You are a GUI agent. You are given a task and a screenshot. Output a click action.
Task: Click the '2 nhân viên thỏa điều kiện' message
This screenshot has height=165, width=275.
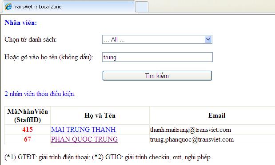(x=40, y=94)
